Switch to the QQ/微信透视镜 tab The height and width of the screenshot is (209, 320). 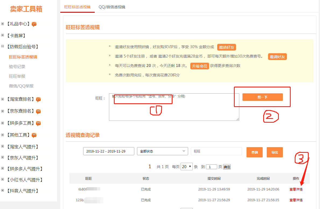coord(112,7)
